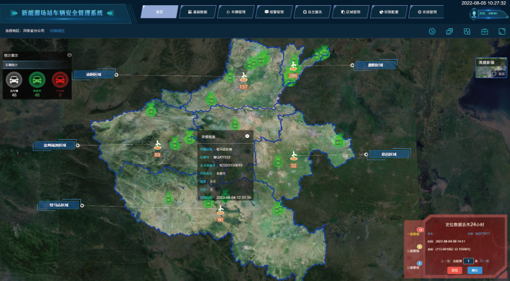510x281 pixels.
Task: Close the vehicle detail info popup
Action: [x=247, y=136]
